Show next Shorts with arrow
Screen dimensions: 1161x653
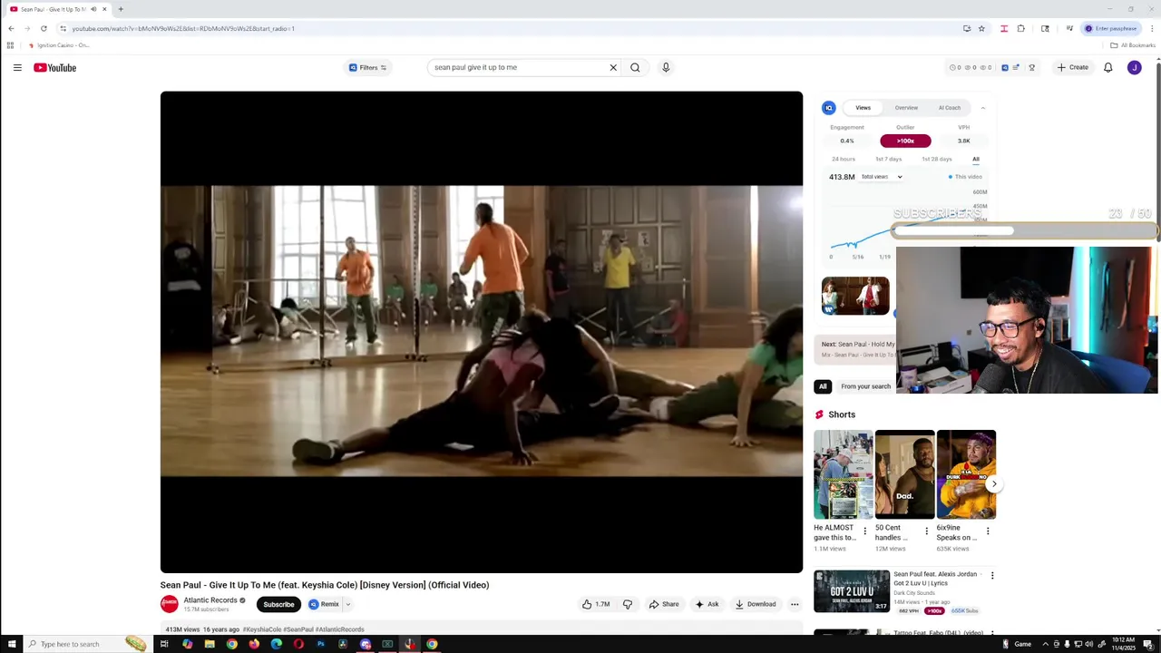click(x=994, y=483)
